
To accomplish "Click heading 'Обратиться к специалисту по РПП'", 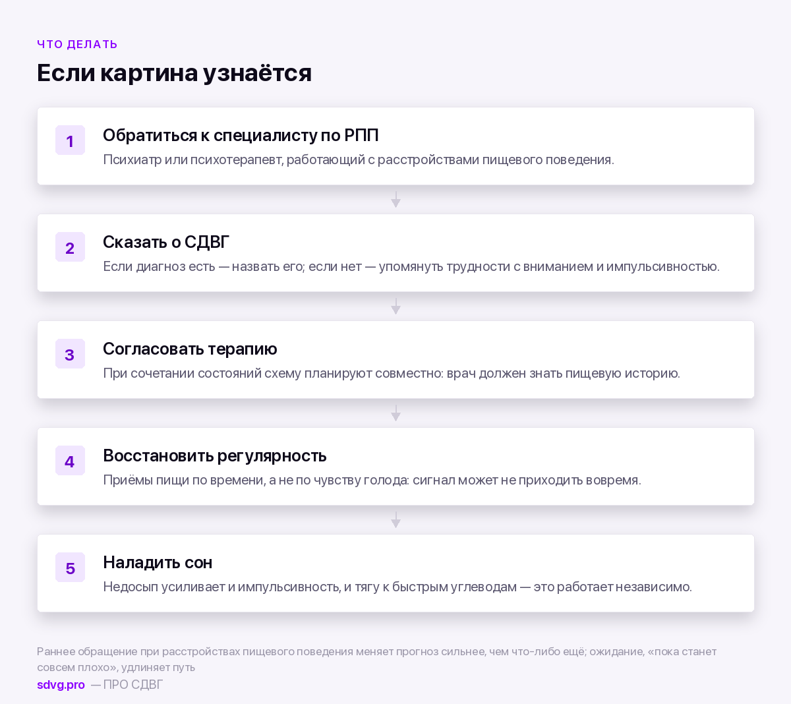I will (241, 135).
